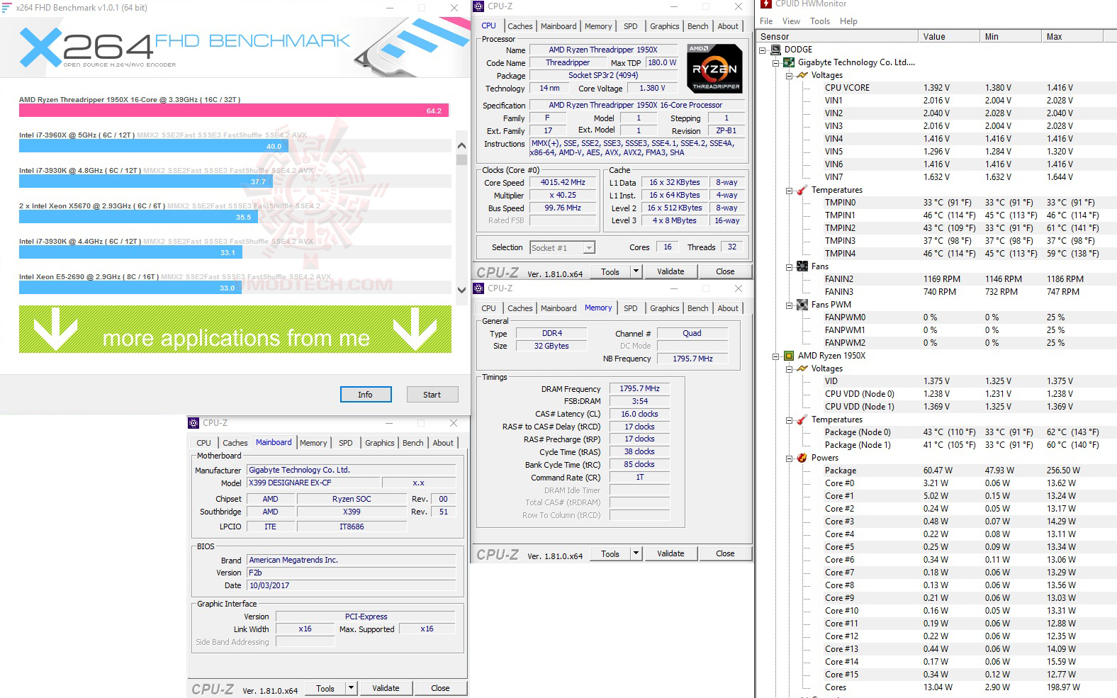This screenshot has width=1117, height=698.
Task: Click Validate in the CPU-Z Mainboard window
Action: pyautogui.click(x=386, y=688)
